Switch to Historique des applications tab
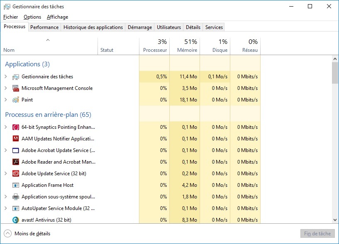Image resolution: width=339 pixels, height=244 pixels. point(93,27)
